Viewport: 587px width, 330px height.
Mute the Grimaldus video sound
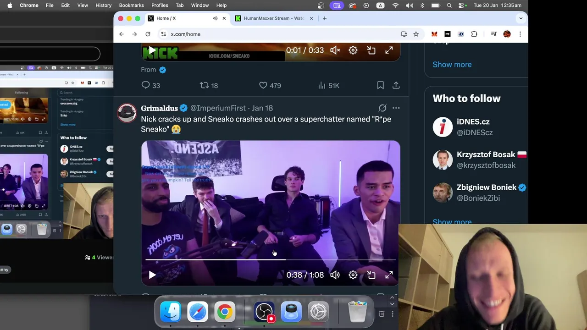335,275
